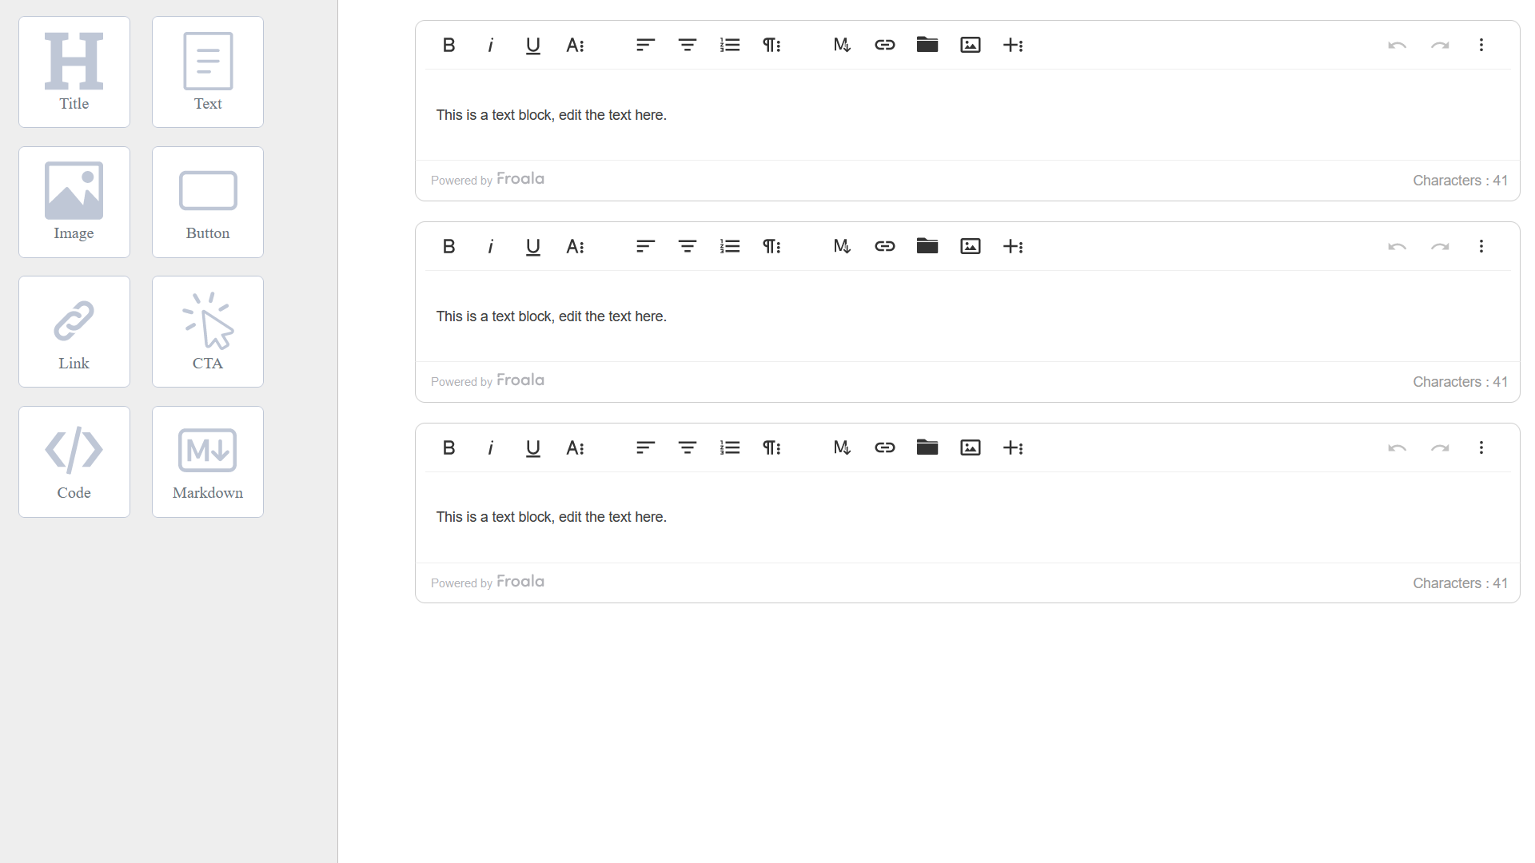
Task: Insert an ordered list in the third editor
Action: point(730,447)
